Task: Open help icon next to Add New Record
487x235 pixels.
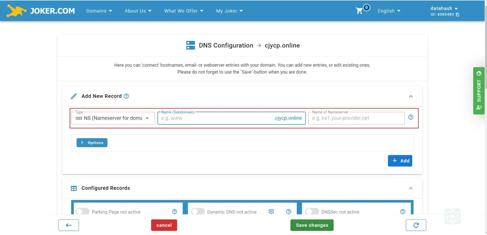Action: [126, 96]
